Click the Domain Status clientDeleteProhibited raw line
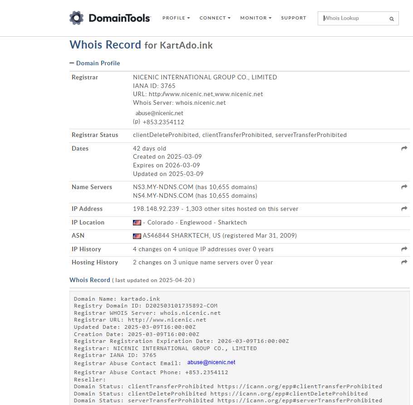The height and width of the screenshot is (405, 413). pyautogui.click(x=221, y=394)
